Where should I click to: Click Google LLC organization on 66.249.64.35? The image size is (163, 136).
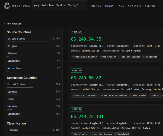point(96,46)
